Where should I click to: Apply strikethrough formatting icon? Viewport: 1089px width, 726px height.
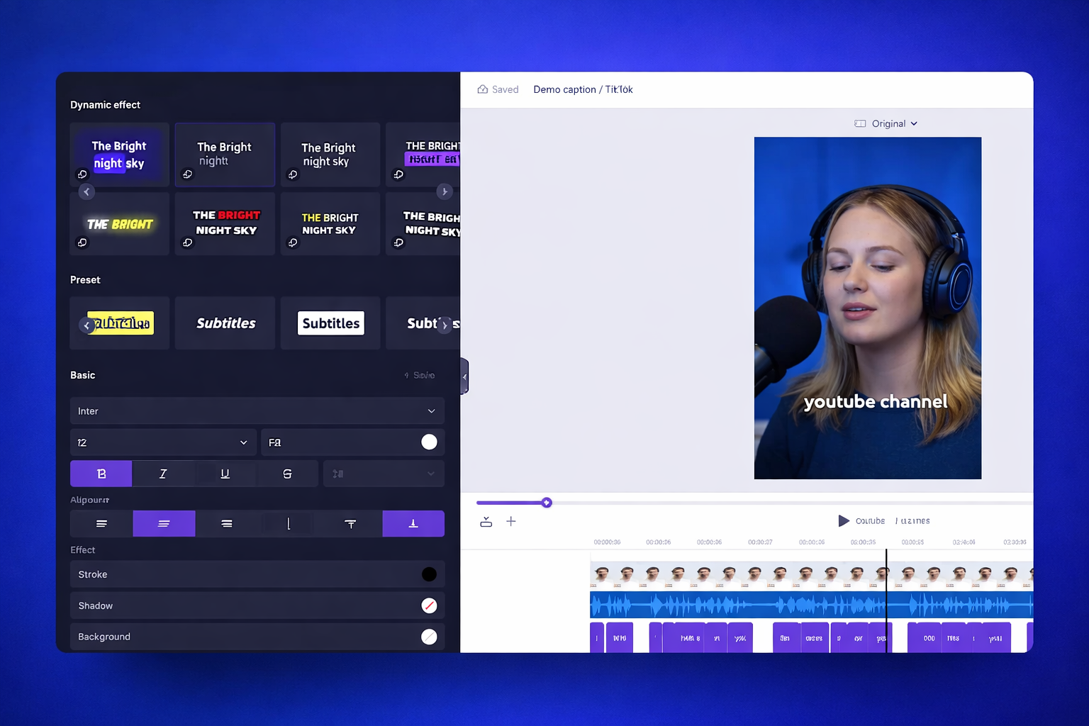point(287,474)
